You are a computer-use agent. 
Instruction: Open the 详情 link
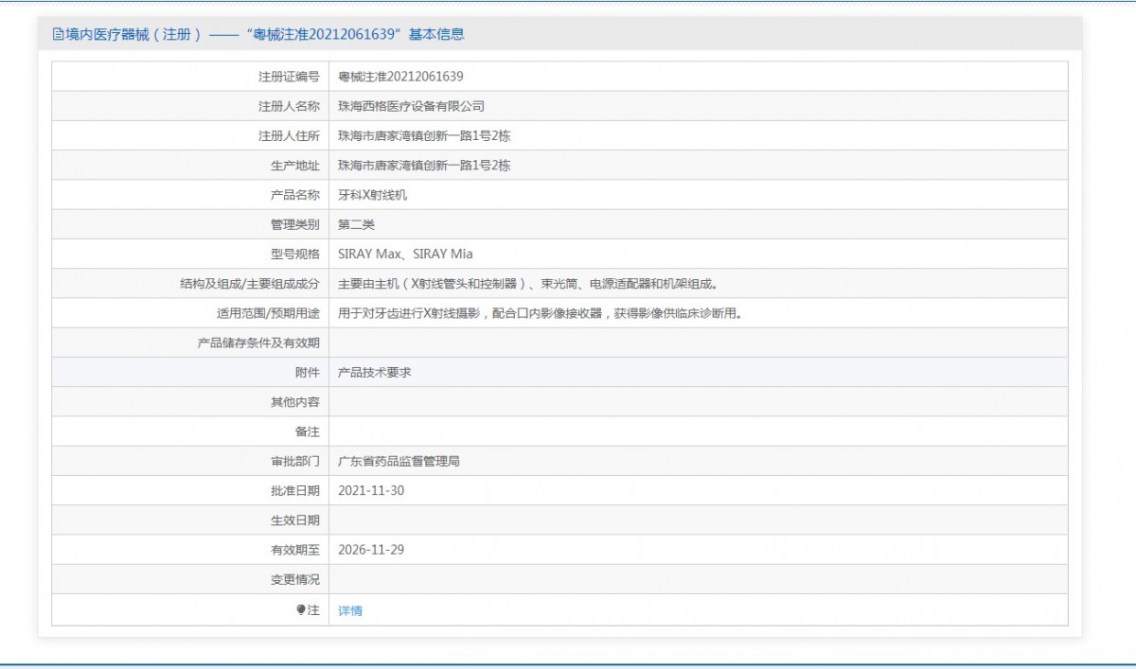click(x=349, y=610)
